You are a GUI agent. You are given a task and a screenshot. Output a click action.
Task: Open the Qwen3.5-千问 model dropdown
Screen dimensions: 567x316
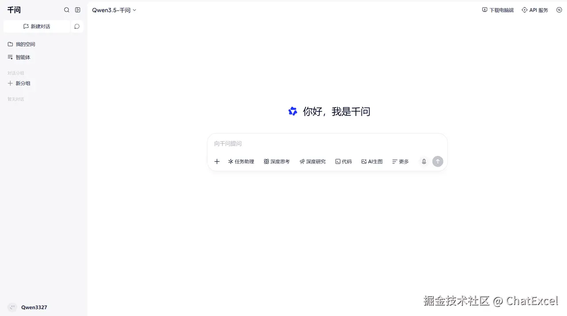pos(114,10)
